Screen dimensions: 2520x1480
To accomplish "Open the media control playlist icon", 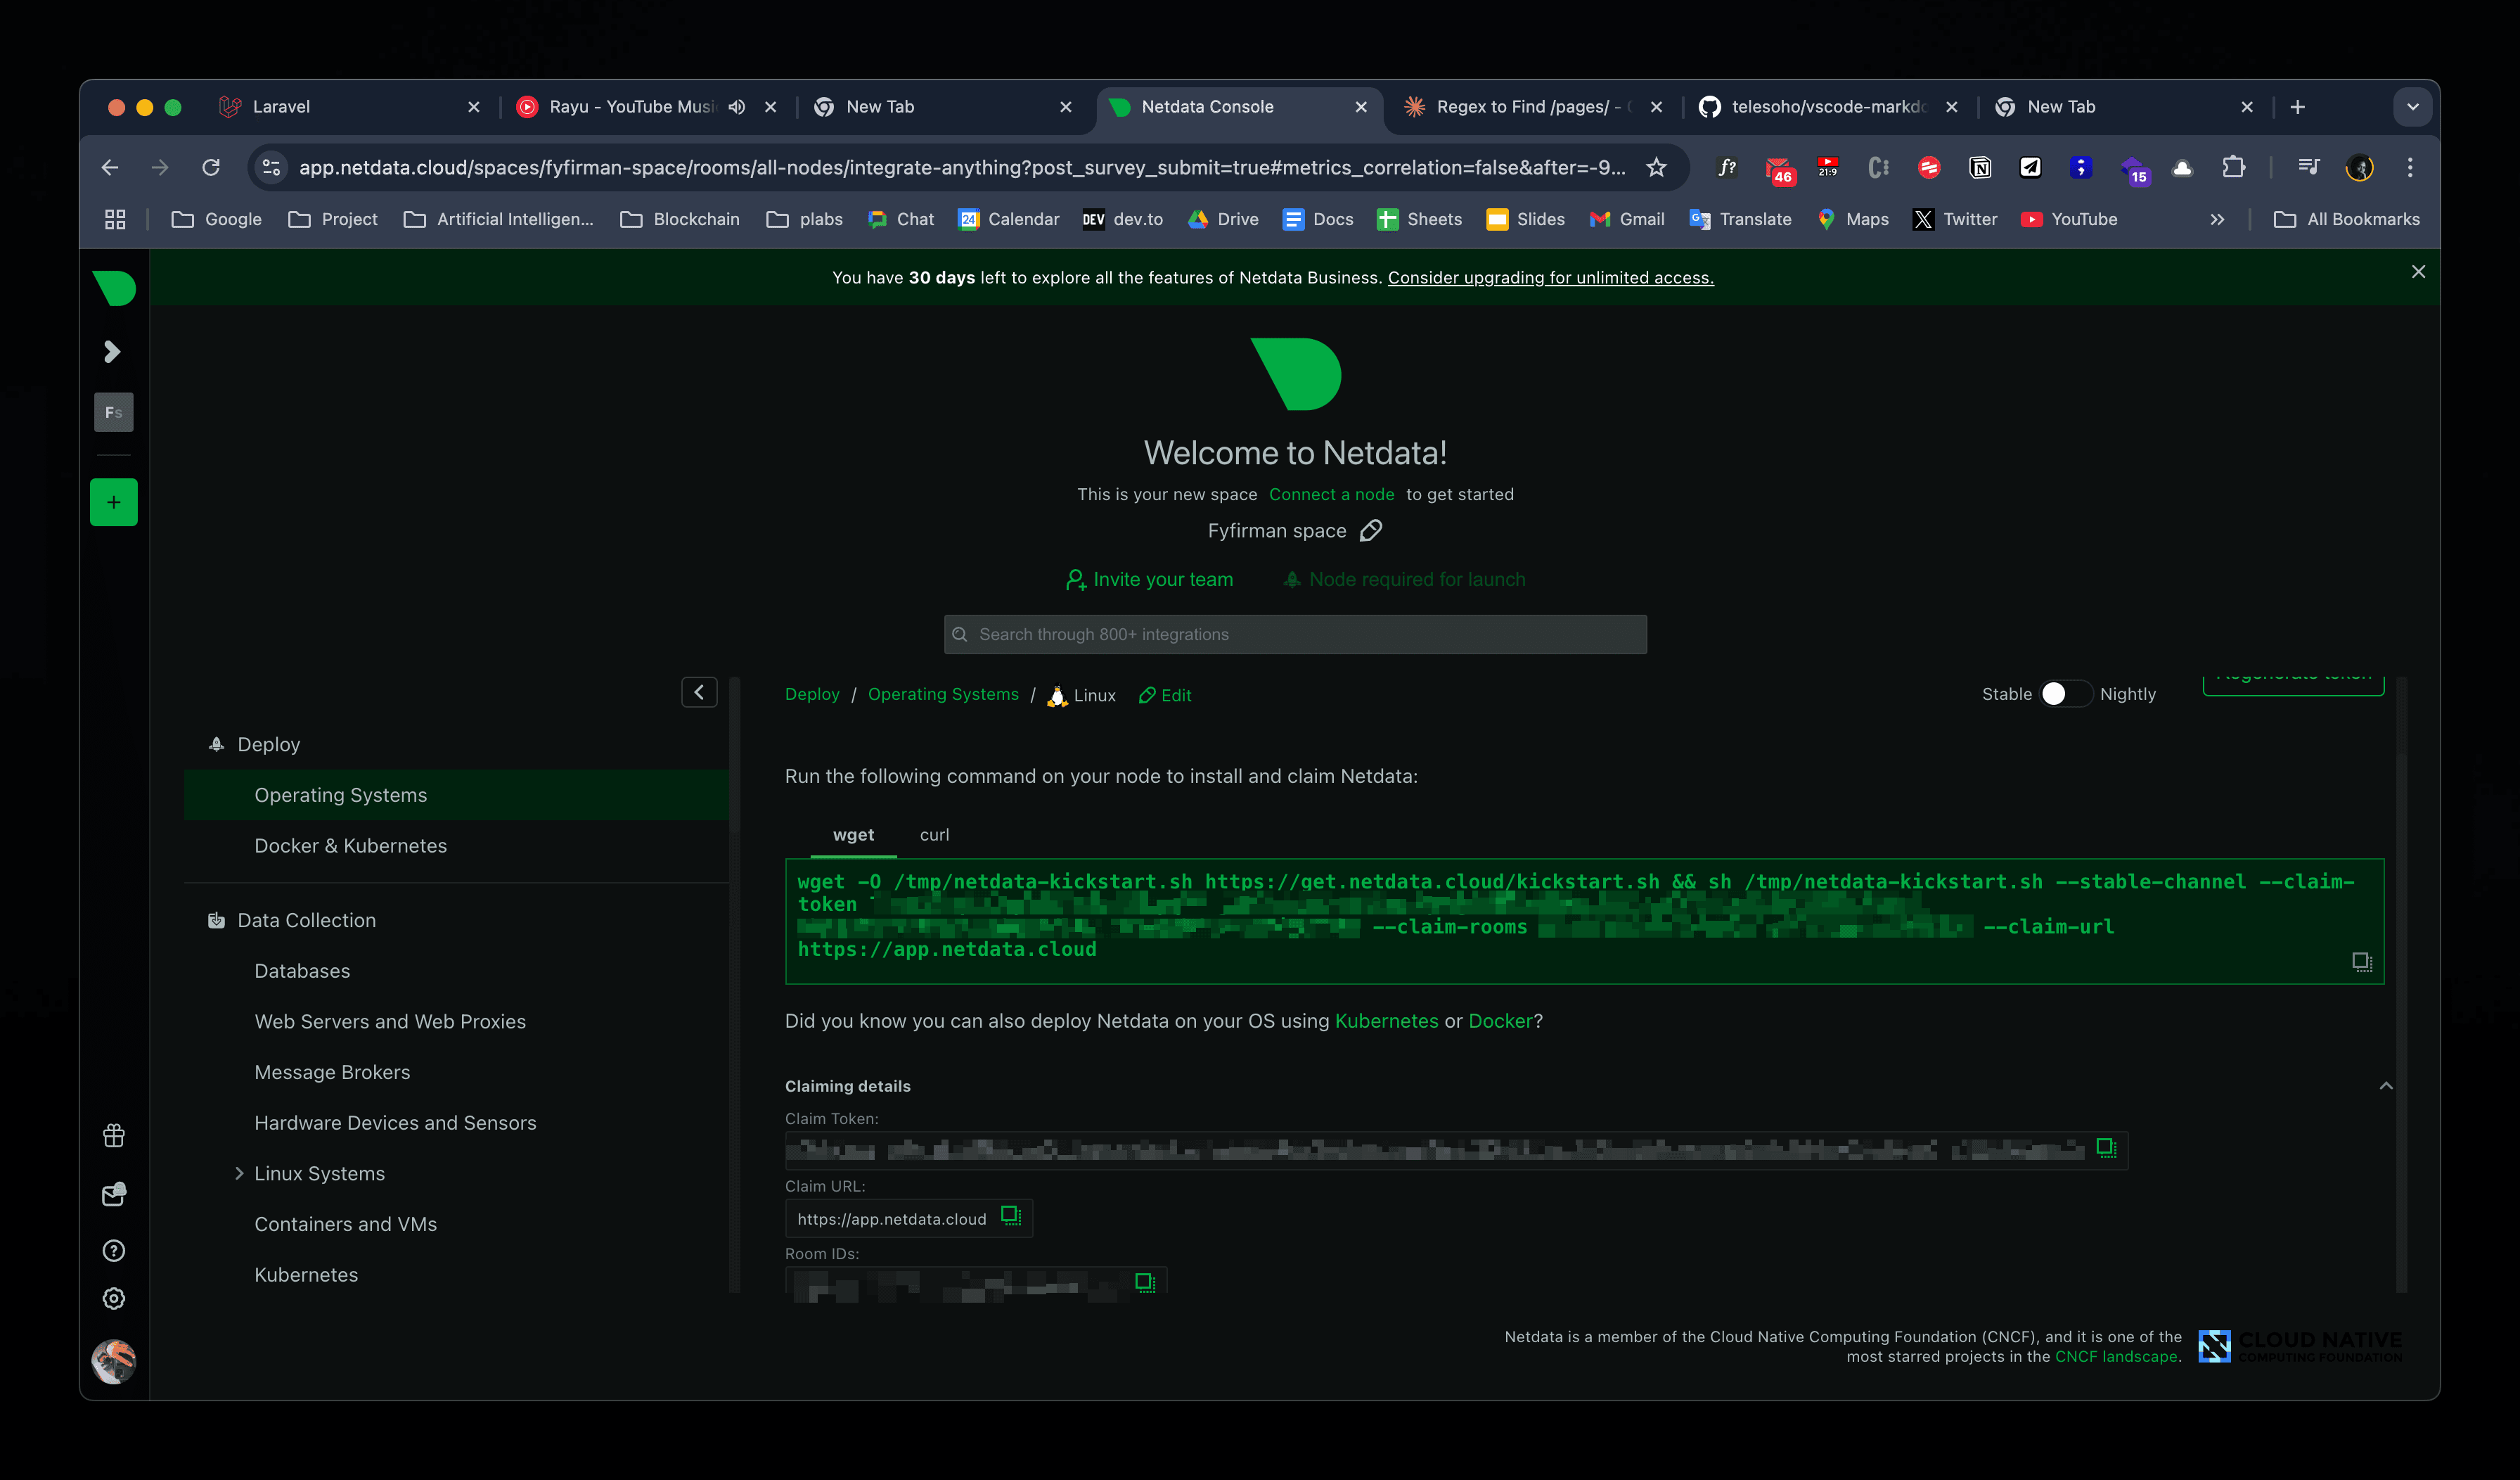I will [x=2309, y=167].
